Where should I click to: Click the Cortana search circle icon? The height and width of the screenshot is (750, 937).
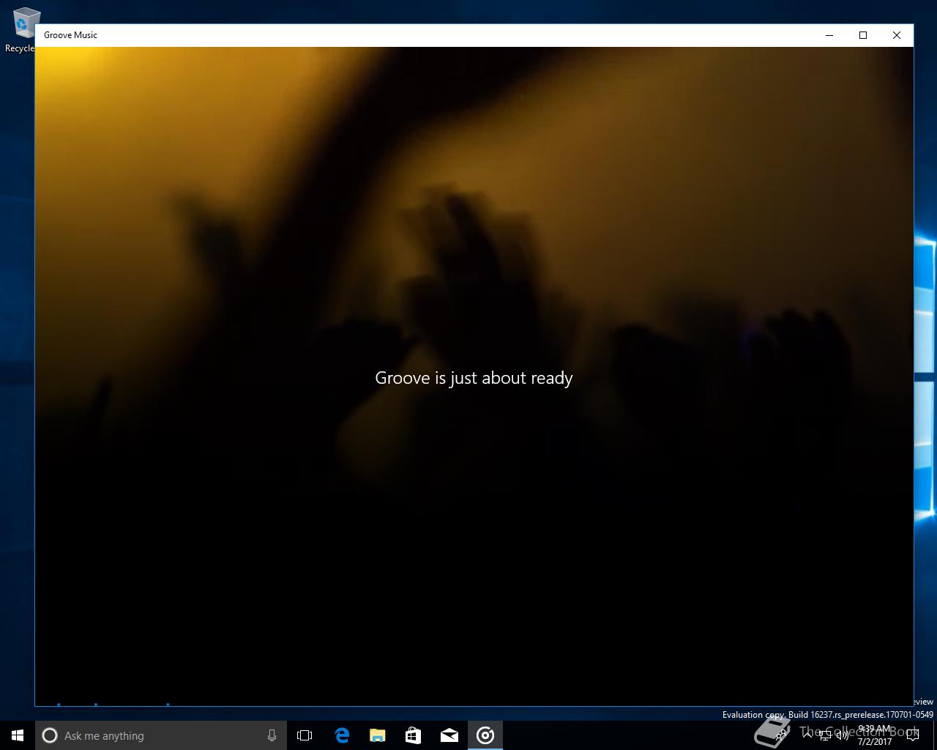[50, 735]
